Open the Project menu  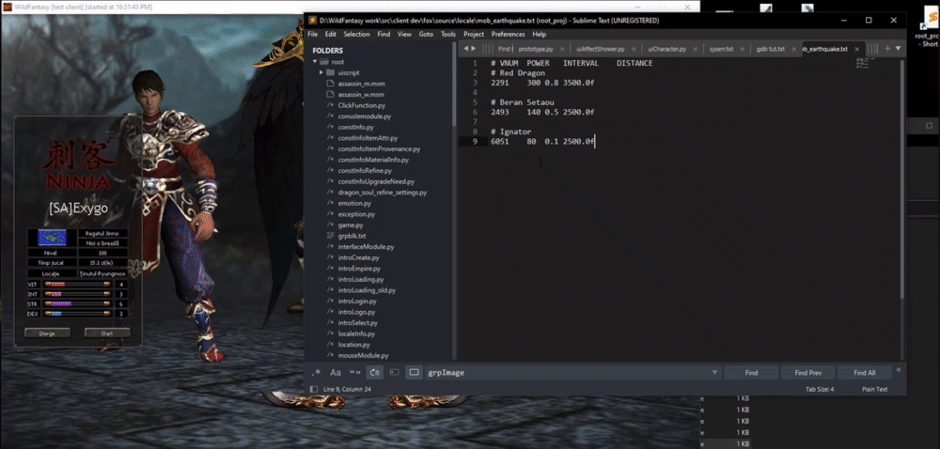474,34
